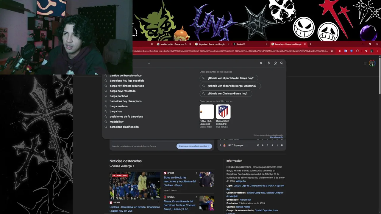This screenshot has width=381, height=214.
Task: Open more options for the MARCA article
Action: (x=196, y=197)
